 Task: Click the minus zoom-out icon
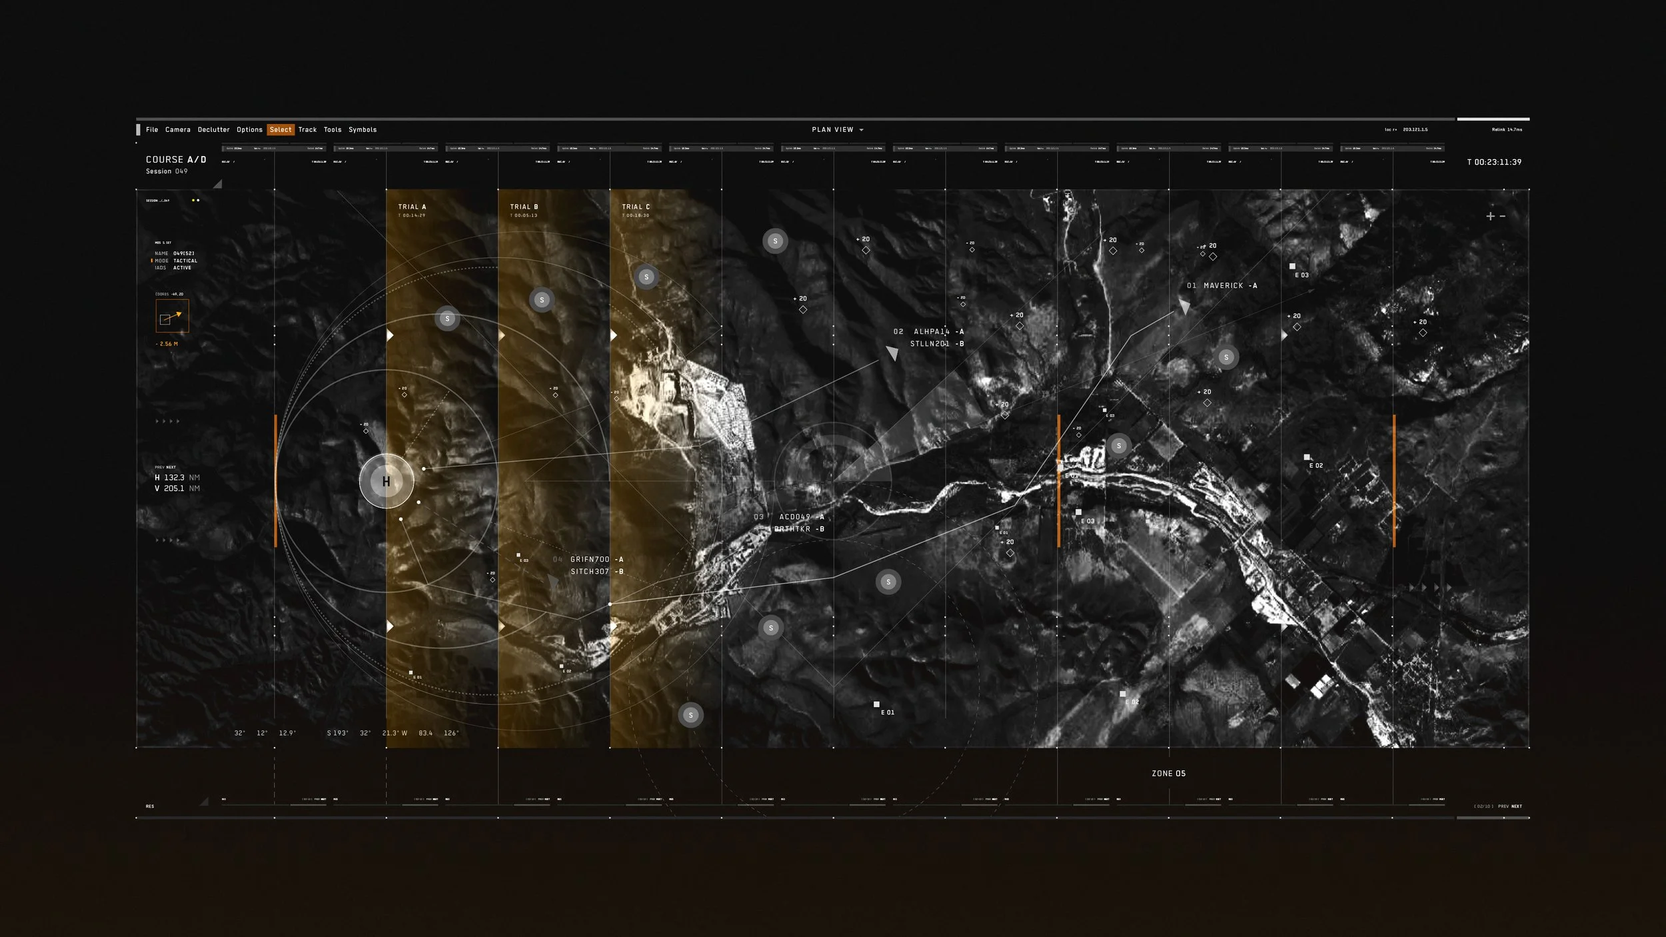point(1503,216)
